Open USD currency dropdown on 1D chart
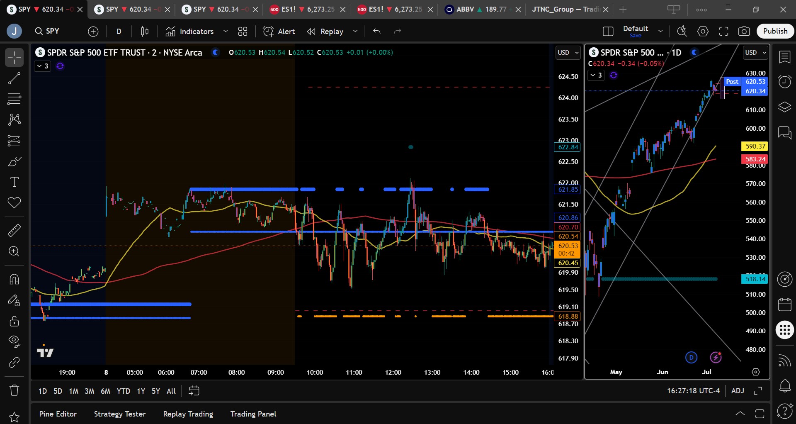This screenshot has width=796, height=424. (756, 53)
